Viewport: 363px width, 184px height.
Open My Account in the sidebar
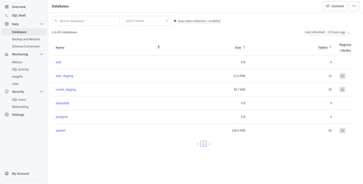20,173
